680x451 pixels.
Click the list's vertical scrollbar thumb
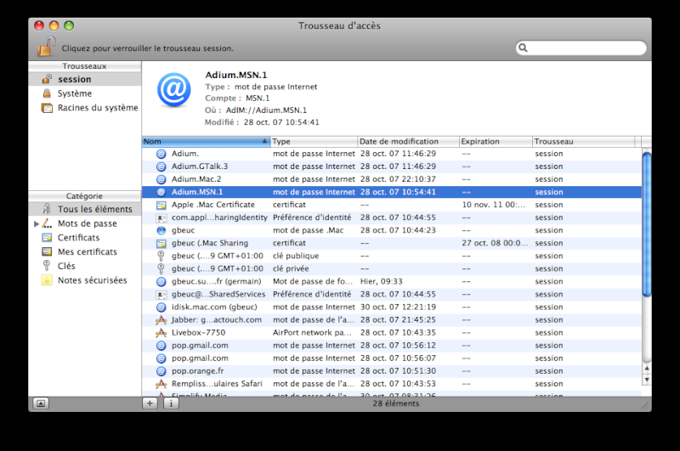pyautogui.click(x=646, y=224)
